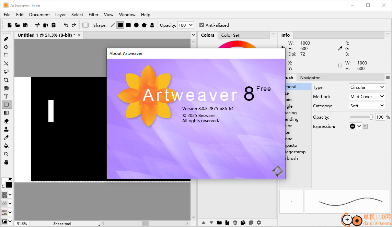
Task: Click the white foreground color swatch
Action: [x=4, y=180]
